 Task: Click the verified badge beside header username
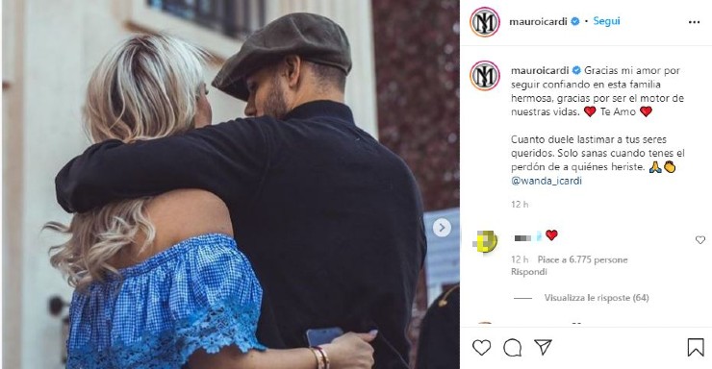point(574,21)
